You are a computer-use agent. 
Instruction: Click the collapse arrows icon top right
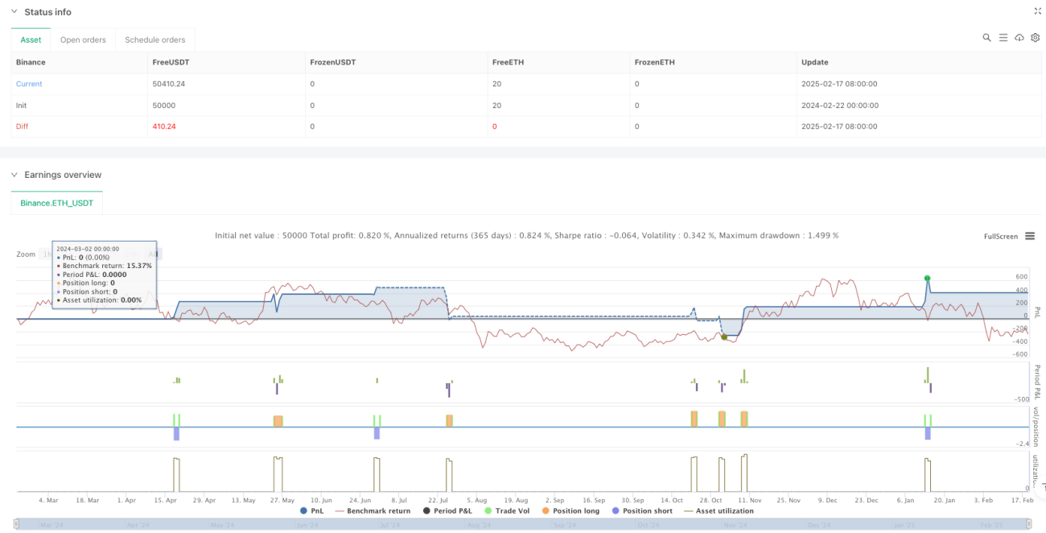pos(1036,11)
